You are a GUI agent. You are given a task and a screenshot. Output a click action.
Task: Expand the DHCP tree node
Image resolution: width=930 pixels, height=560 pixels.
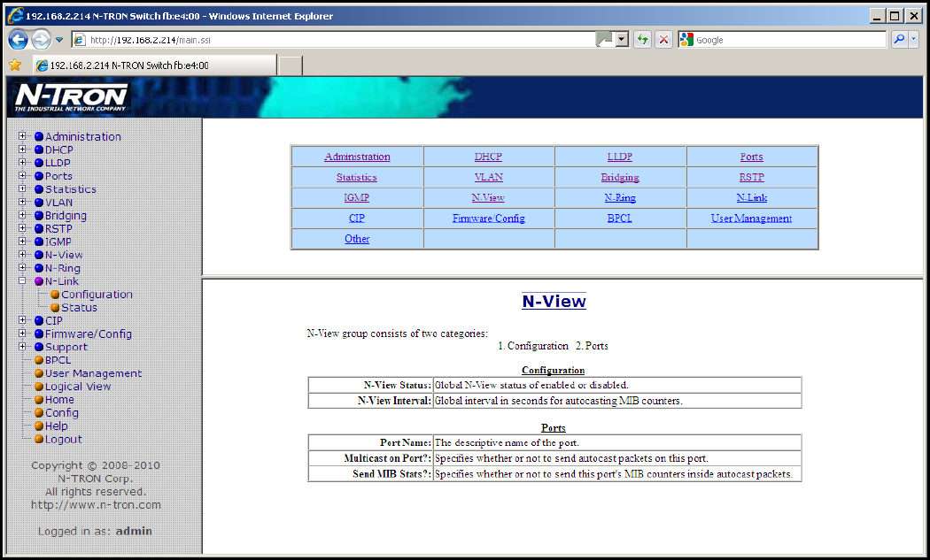click(22, 150)
